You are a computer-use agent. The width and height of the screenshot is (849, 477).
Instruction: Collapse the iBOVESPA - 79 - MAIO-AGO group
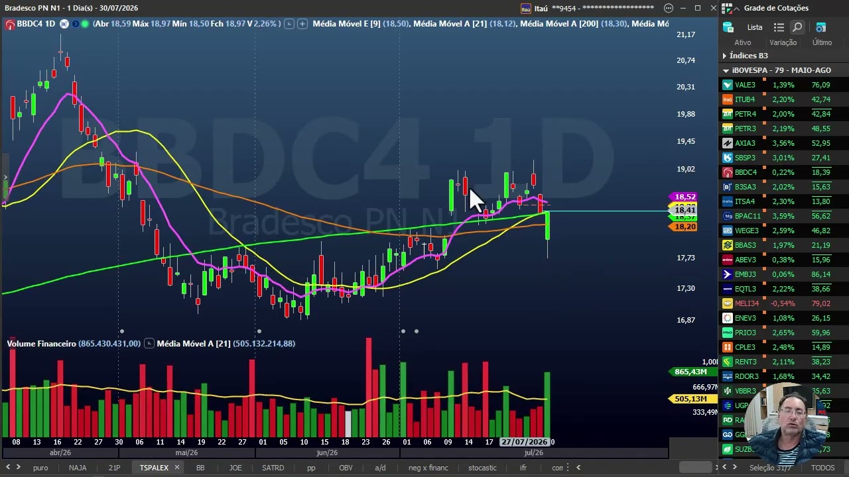pos(726,70)
